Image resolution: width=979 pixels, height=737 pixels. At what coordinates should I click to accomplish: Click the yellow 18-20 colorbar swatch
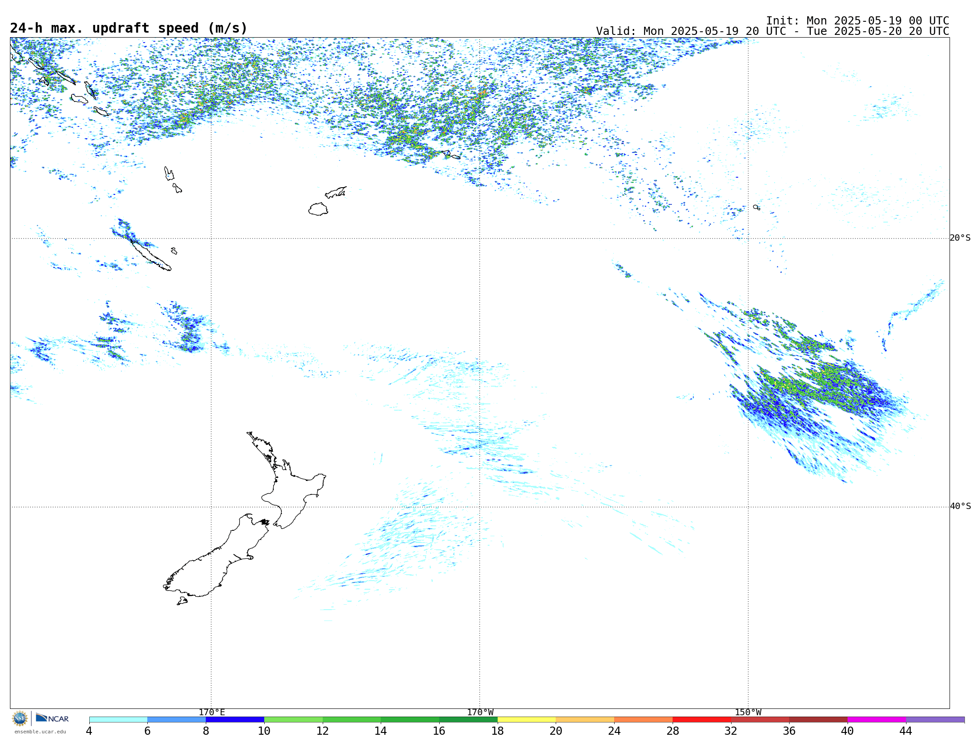[527, 720]
